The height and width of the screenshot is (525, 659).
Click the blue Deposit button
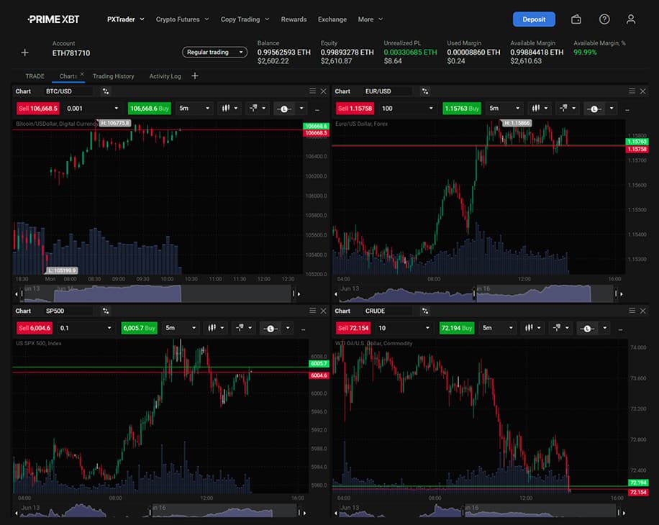pyautogui.click(x=534, y=19)
